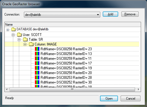
Task: Select text 'RdtName= DSC00258 RasterID= 13'
Action: coord(66,54)
